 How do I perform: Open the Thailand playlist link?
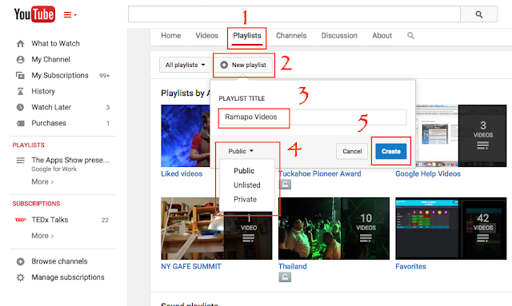point(292,267)
